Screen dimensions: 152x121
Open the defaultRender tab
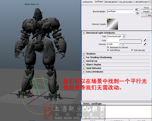click(141, 2)
